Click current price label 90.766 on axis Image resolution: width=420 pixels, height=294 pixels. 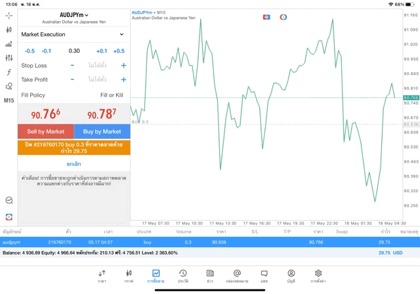[411, 98]
